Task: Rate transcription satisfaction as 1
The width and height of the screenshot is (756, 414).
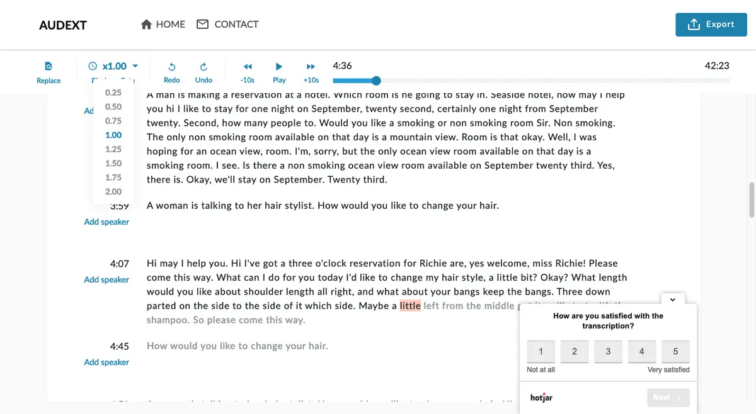Action: coord(541,352)
